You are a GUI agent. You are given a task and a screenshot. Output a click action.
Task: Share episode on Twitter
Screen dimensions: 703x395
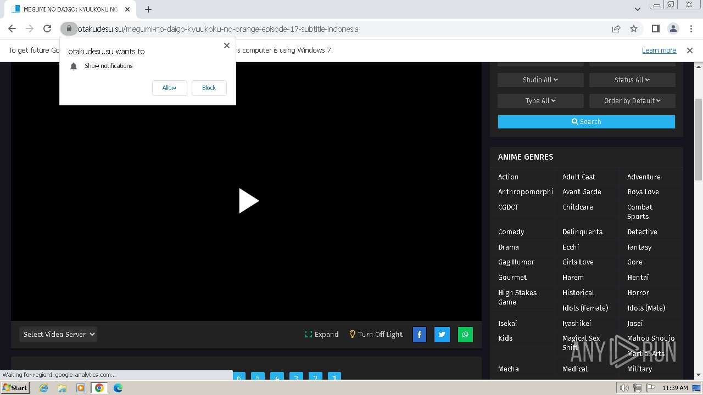442,334
